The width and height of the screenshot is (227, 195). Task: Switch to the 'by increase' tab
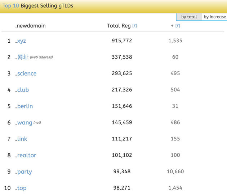coord(215,17)
